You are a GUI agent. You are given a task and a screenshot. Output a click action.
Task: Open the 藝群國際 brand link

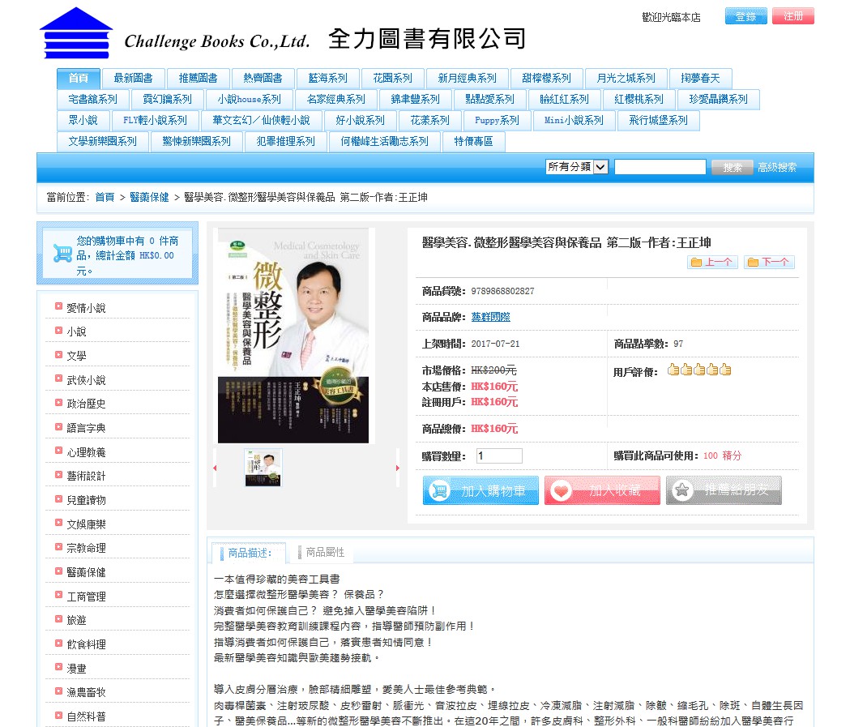[490, 317]
